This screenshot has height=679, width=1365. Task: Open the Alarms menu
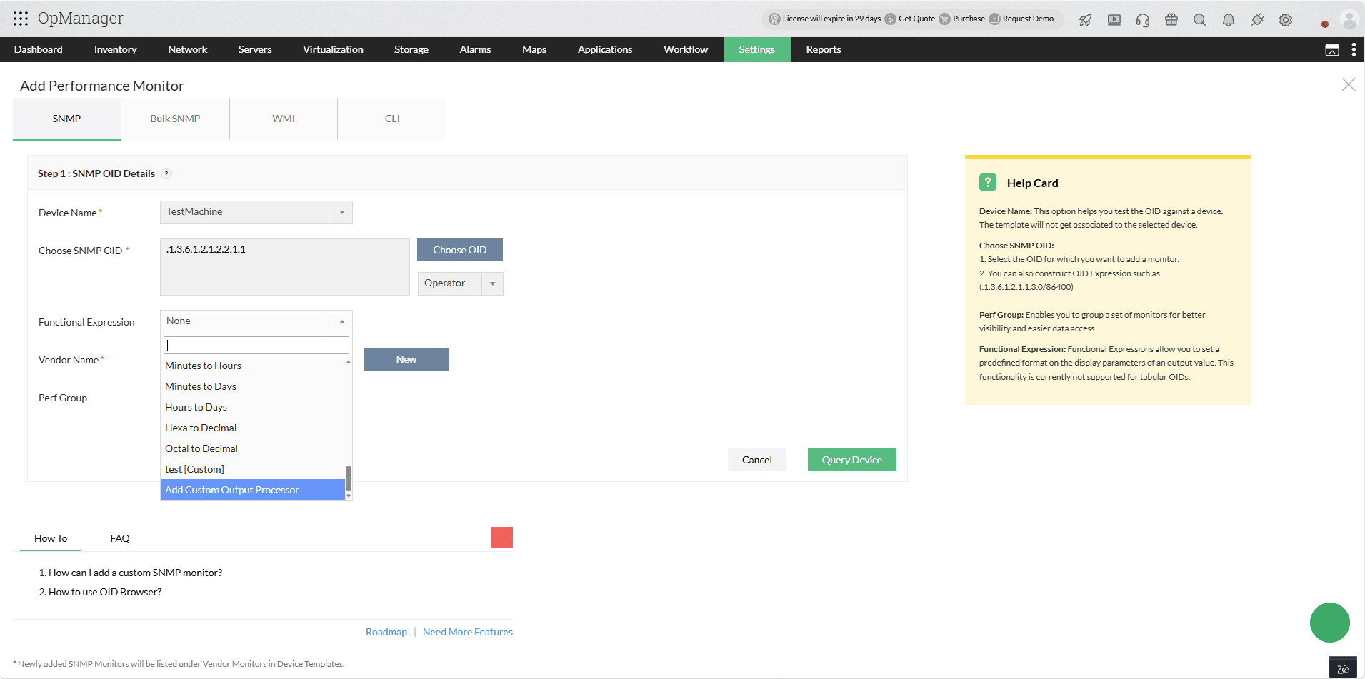click(x=475, y=49)
